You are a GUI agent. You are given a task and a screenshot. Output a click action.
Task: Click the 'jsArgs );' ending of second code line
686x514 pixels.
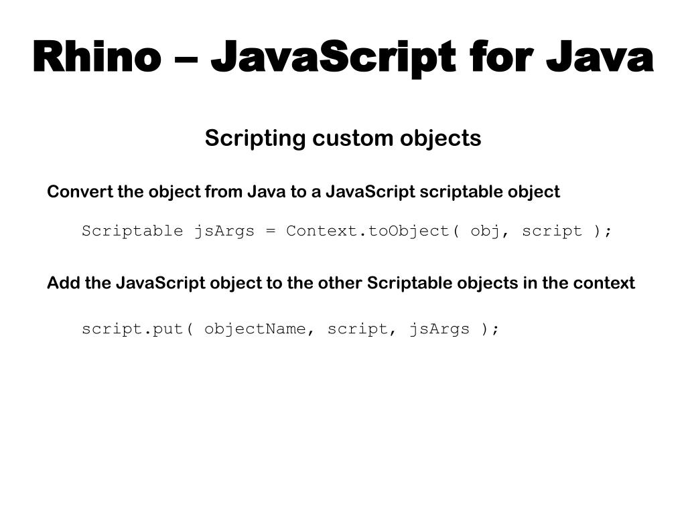[x=454, y=329]
